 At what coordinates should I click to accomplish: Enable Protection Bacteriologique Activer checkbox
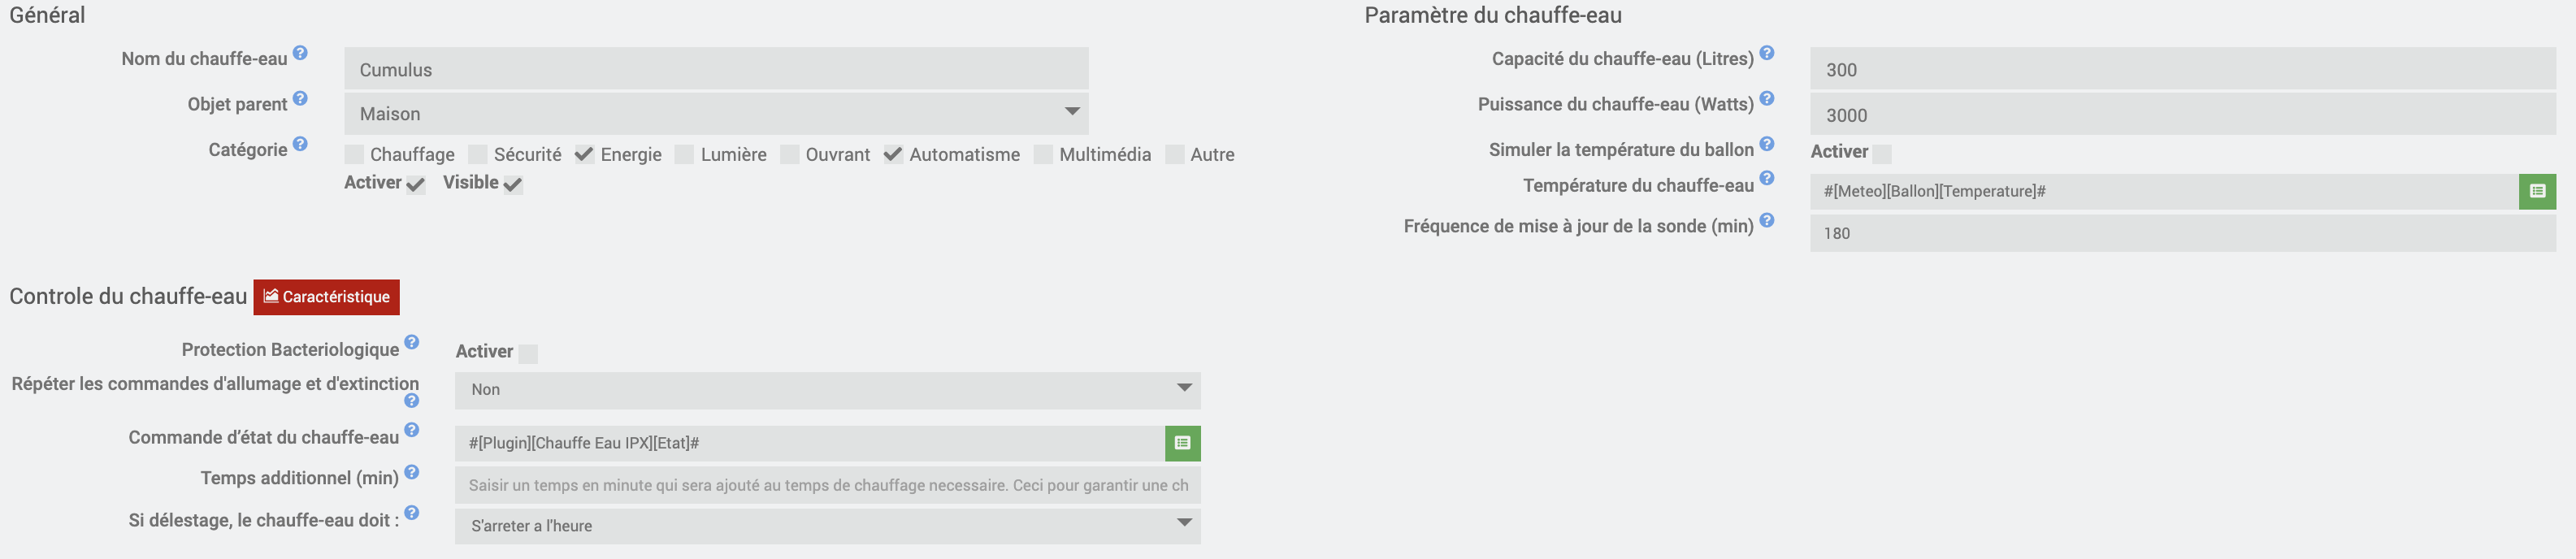(528, 354)
